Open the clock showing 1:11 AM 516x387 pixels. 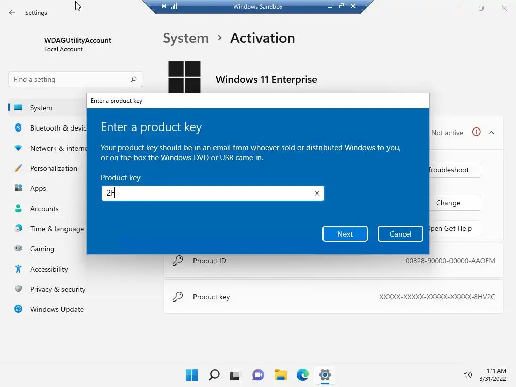click(x=493, y=375)
